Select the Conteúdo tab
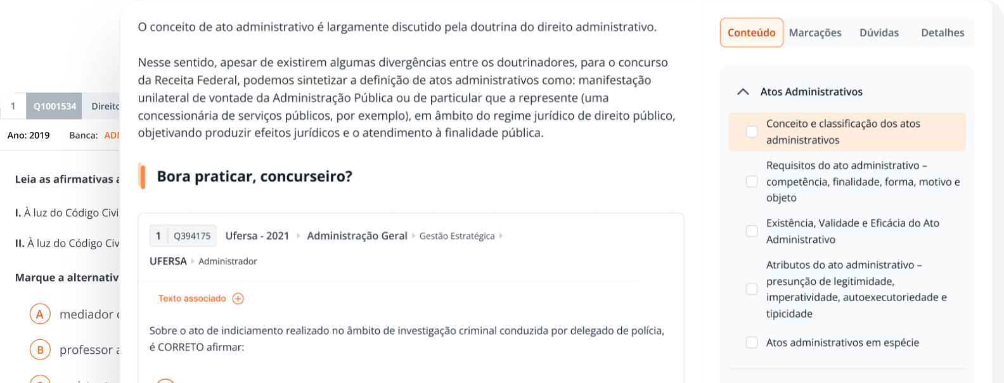 coord(751,33)
